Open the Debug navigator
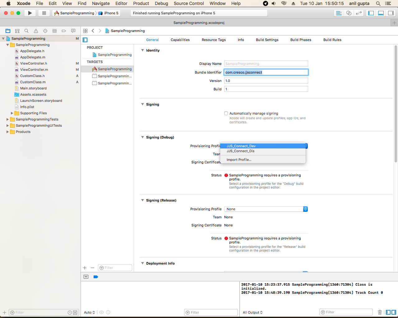The image size is (398, 318). click(54, 31)
